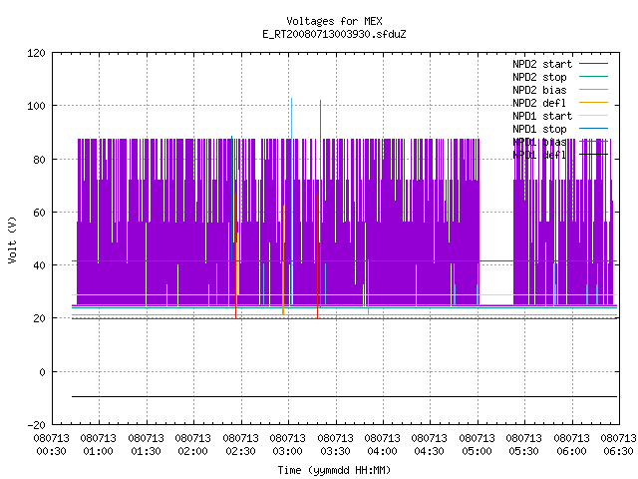Viewport: 638px width, 479px height.
Task: Click the X-axis tick label 080713 04:30
Action: pyautogui.click(x=430, y=445)
